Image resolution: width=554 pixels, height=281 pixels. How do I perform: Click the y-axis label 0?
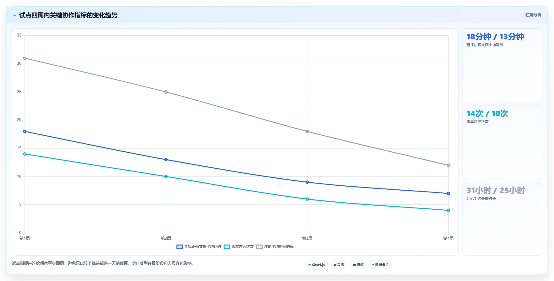coord(20,233)
